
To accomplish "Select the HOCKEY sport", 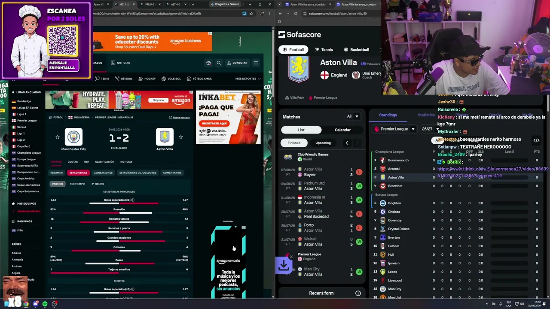I will (147, 79).
